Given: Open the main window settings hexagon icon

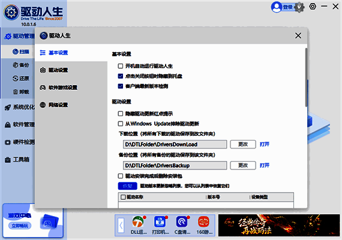Looking at the screenshot, I should click(x=313, y=7).
